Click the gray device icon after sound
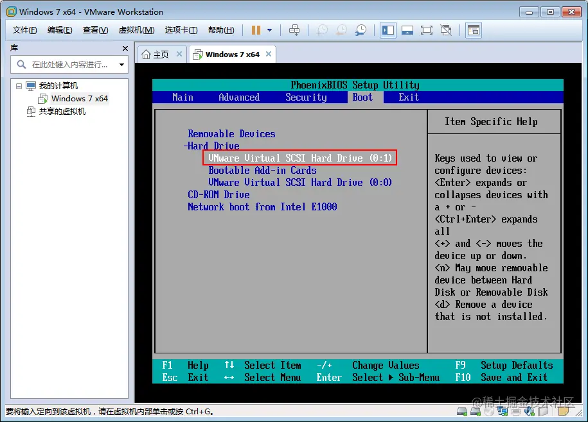 tap(543, 412)
